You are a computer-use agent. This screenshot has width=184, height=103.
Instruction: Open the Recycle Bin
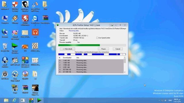click(5, 47)
